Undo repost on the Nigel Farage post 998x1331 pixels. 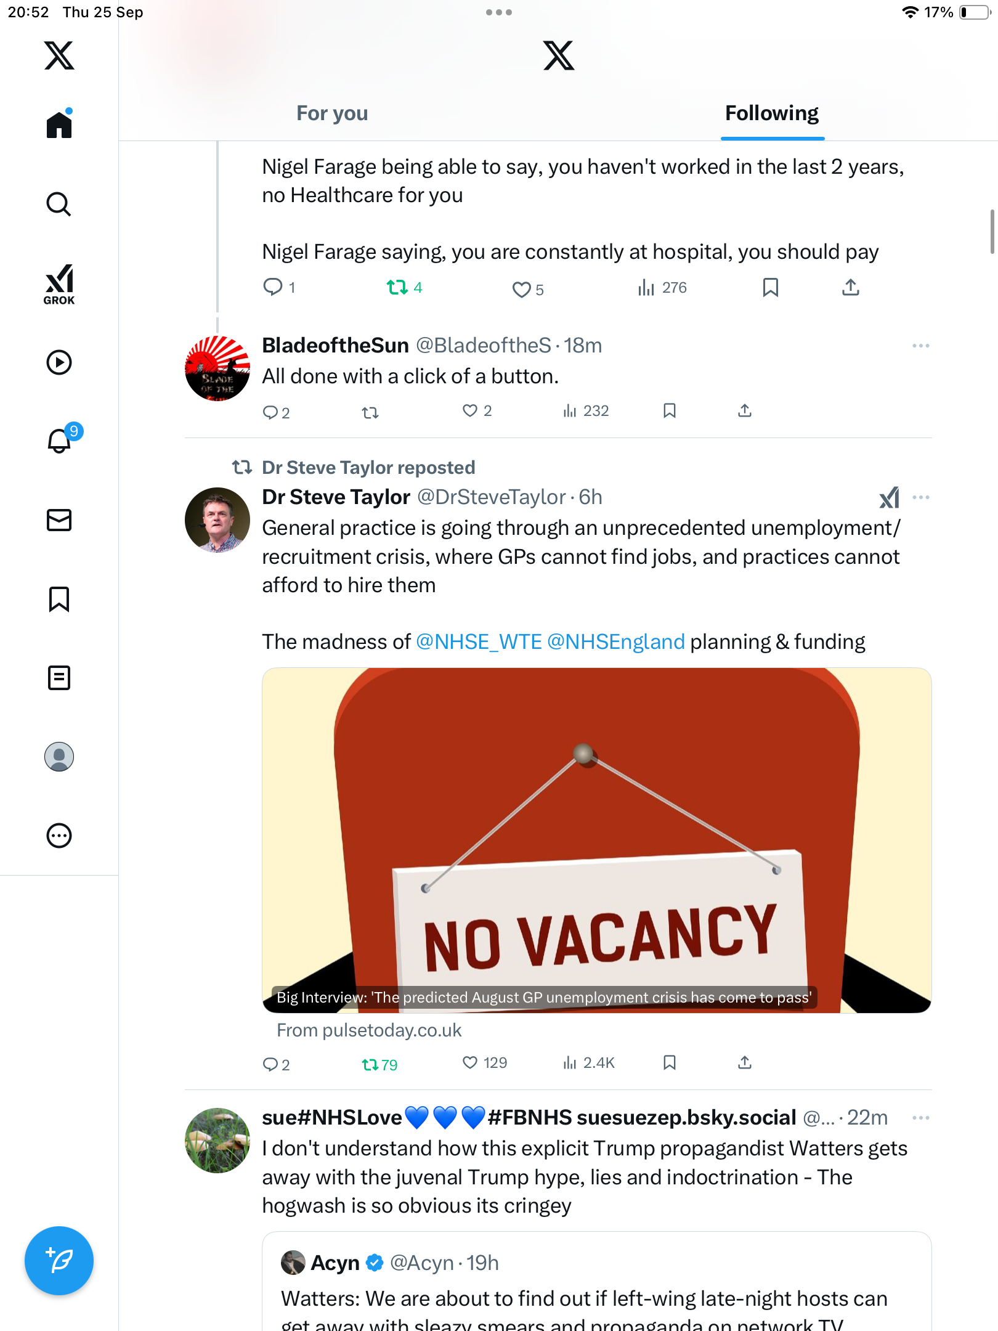coord(397,288)
